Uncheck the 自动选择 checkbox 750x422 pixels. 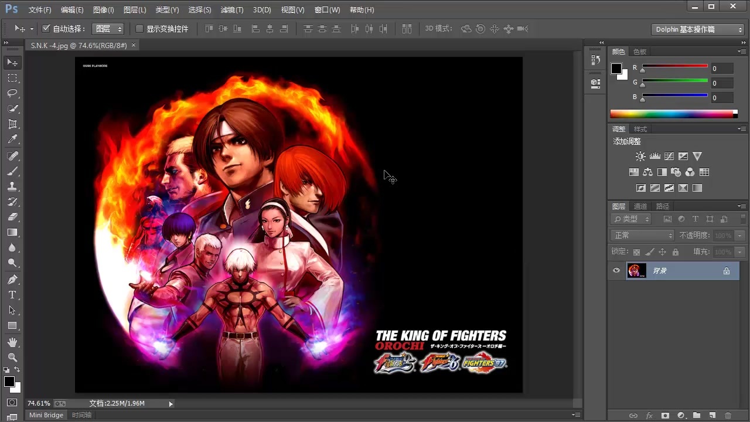pos(46,28)
